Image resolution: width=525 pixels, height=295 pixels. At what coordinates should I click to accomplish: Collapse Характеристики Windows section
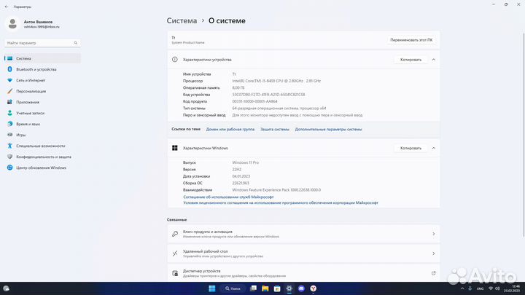click(434, 148)
